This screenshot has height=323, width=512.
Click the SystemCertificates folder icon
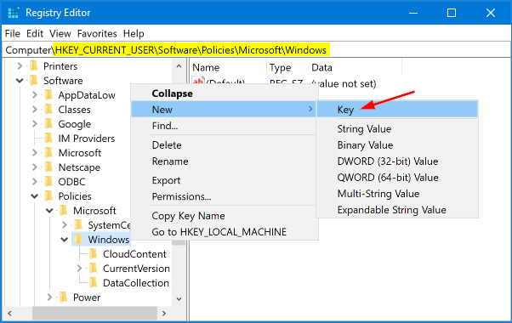pos(78,224)
